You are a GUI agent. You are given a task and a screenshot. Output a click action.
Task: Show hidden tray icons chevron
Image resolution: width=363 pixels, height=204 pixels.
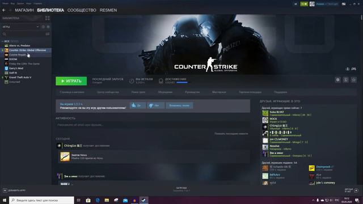pyautogui.click(x=313, y=200)
